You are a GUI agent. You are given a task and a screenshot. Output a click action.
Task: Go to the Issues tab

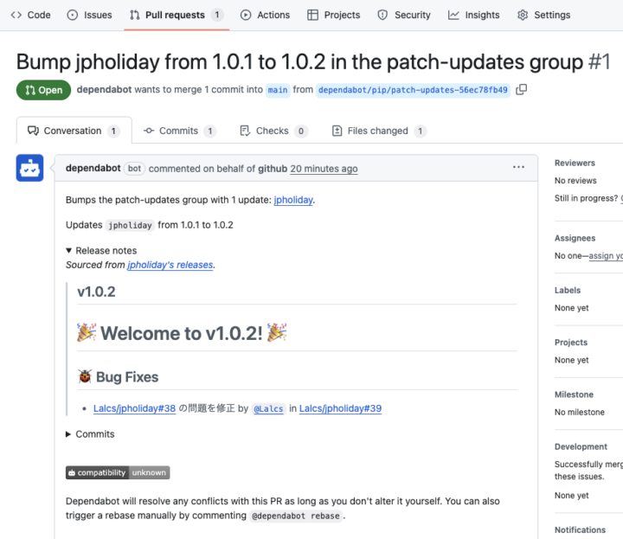[x=90, y=15]
